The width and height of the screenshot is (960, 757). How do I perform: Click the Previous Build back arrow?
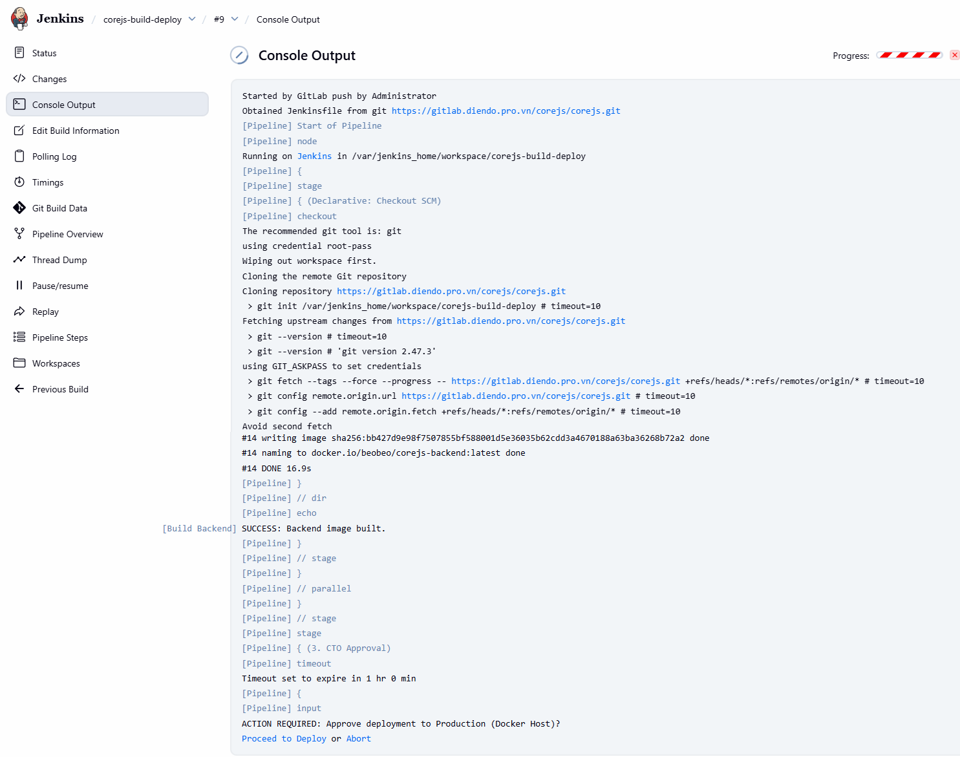19,389
